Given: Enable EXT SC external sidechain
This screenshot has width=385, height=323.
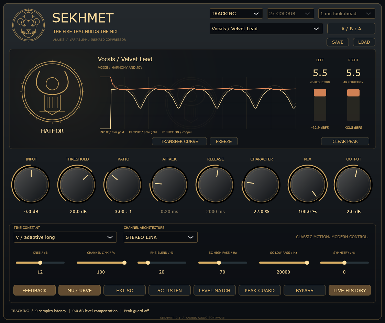Looking at the screenshot, I should pyautogui.click(x=124, y=290).
